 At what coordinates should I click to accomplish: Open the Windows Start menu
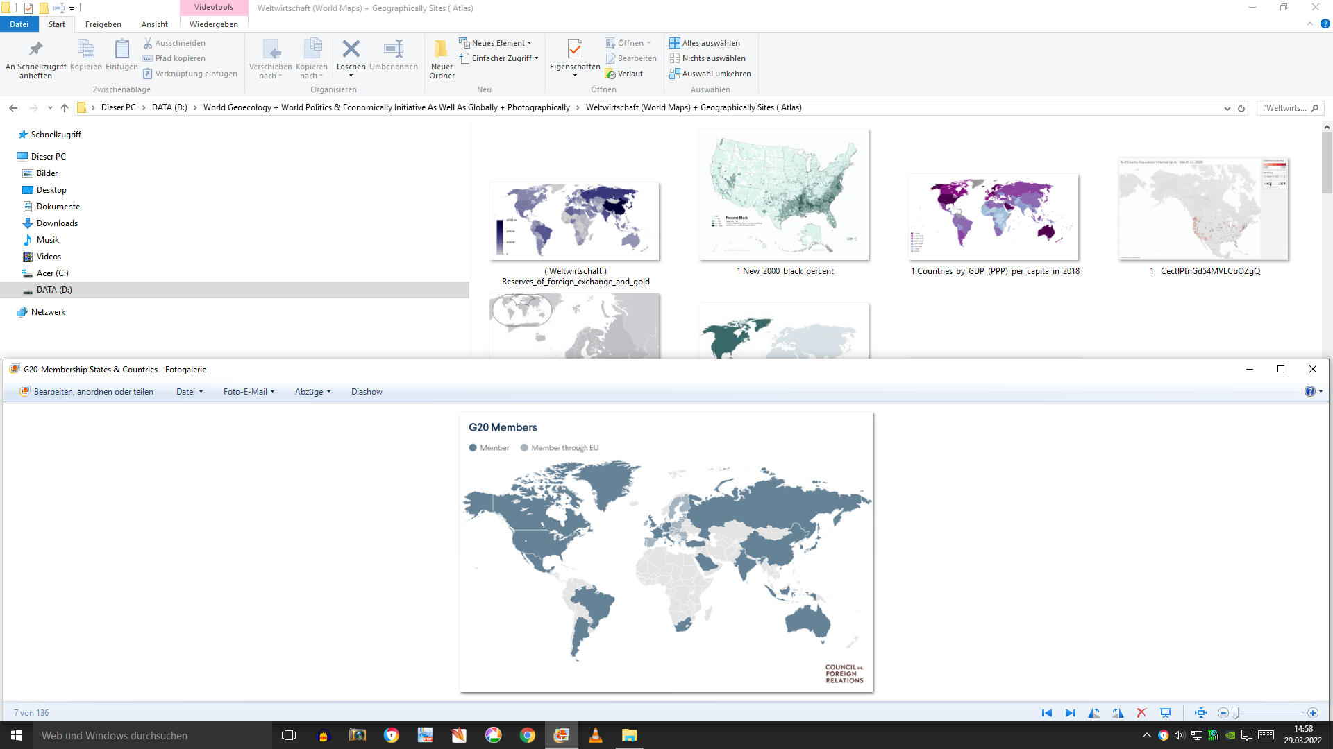point(17,735)
